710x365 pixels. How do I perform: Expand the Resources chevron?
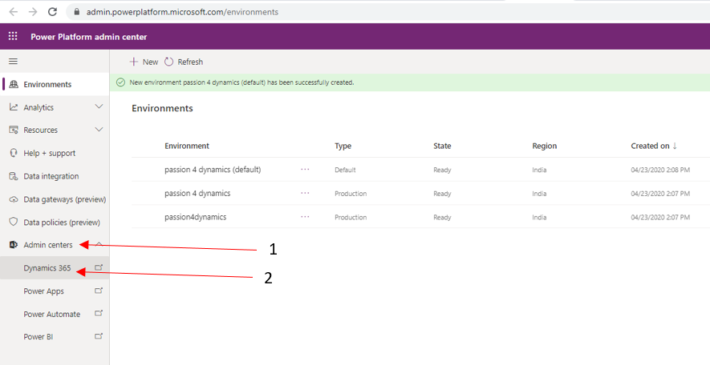(99, 130)
